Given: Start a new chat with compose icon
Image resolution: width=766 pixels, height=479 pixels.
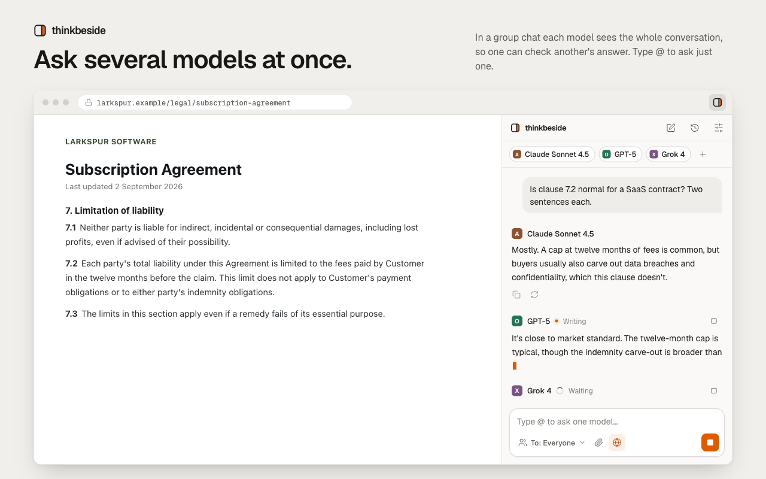Looking at the screenshot, I should tap(671, 128).
